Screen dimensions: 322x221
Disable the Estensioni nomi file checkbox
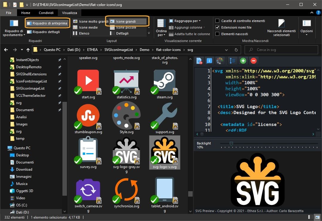(217, 27)
